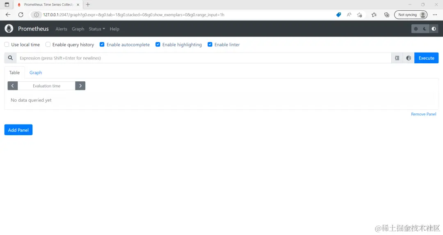Click the No data queried yet text
The image size is (443, 235).
[x=31, y=100]
